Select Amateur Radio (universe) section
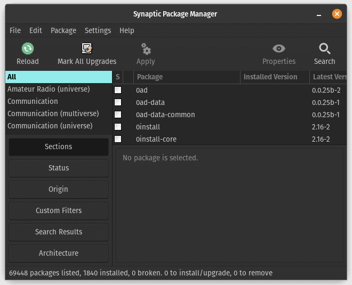Viewport: 352px width, 285px height. (x=59, y=89)
